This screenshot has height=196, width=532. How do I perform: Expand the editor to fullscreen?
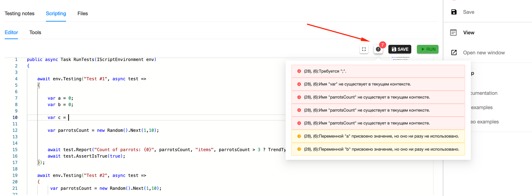click(364, 49)
